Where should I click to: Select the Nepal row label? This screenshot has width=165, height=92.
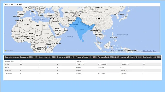point(7,67)
